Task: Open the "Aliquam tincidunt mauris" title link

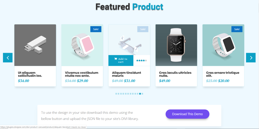Action: tap(127, 74)
